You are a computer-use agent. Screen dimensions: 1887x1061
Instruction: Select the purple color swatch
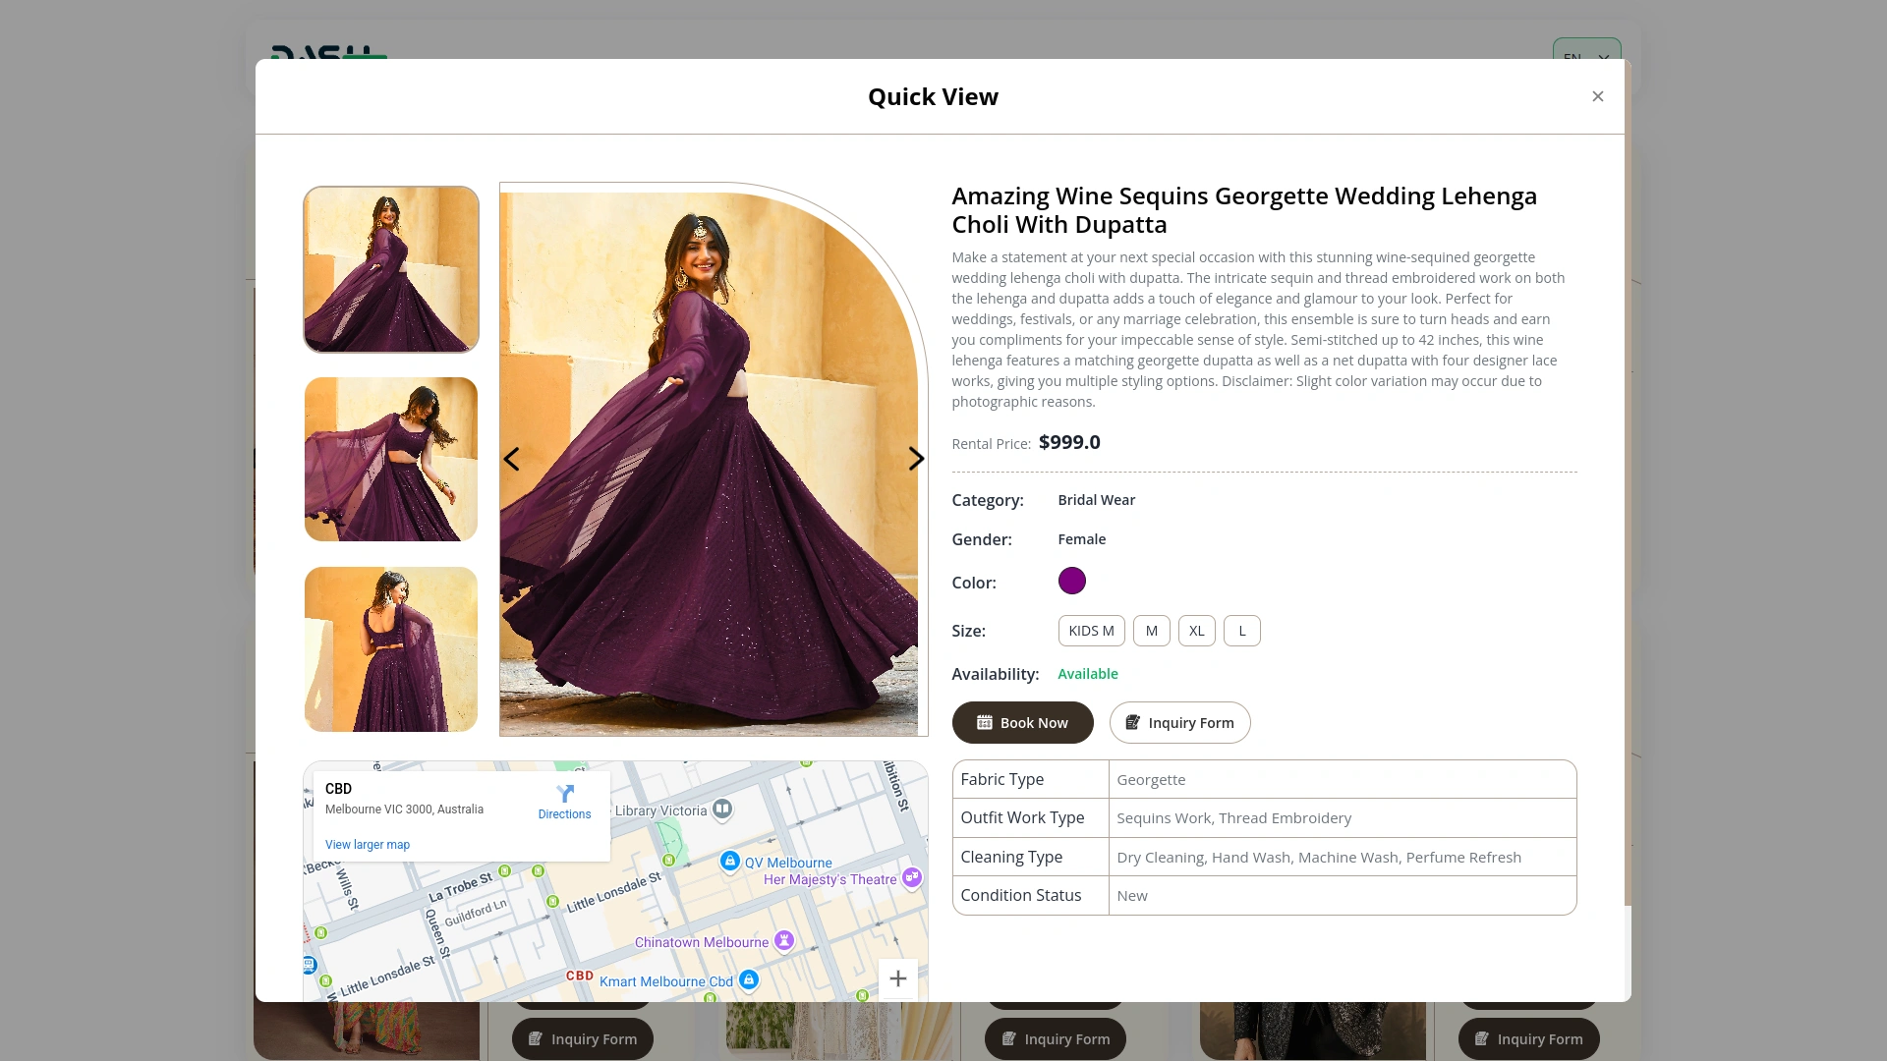tap(1071, 581)
